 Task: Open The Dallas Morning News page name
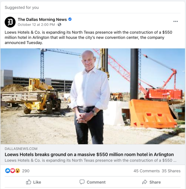tap(42, 19)
